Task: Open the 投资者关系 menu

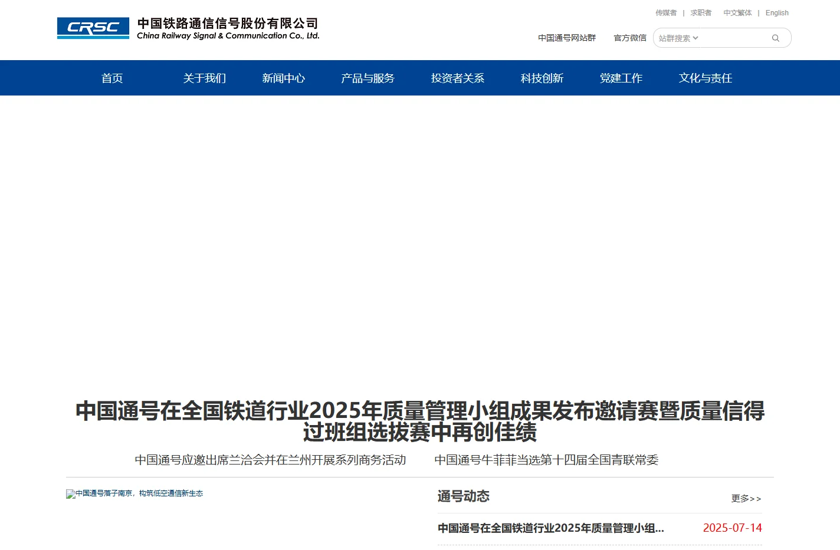Action: (x=458, y=78)
